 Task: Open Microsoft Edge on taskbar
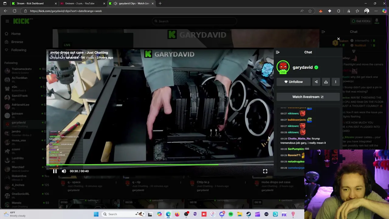[x=168, y=214]
